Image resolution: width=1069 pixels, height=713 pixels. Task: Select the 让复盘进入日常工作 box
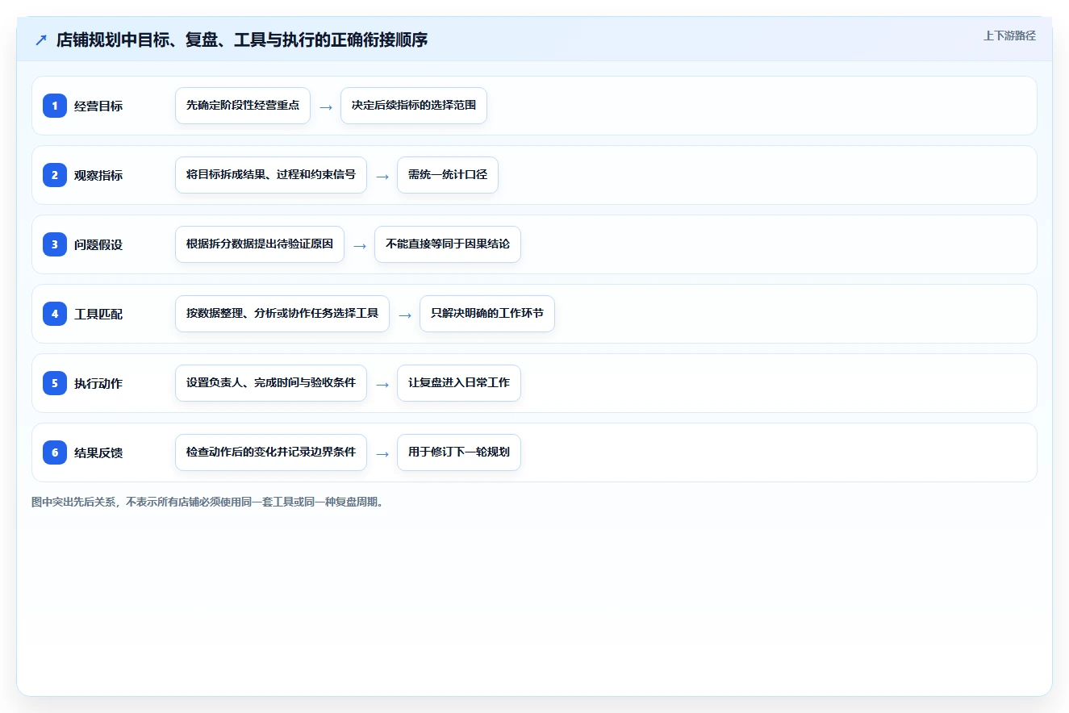(459, 383)
